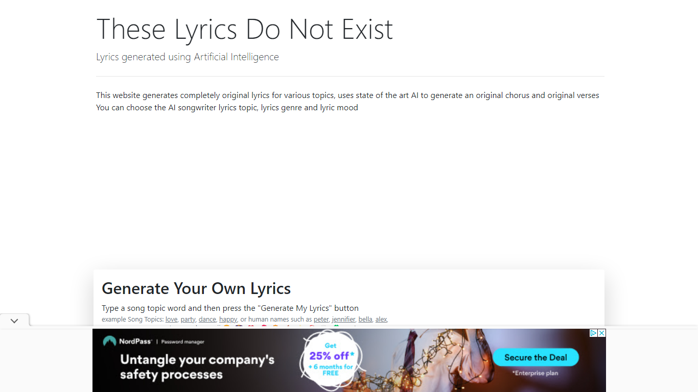The image size is (698, 392).
Task: Pick the "bella" example name link
Action: point(365,320)
